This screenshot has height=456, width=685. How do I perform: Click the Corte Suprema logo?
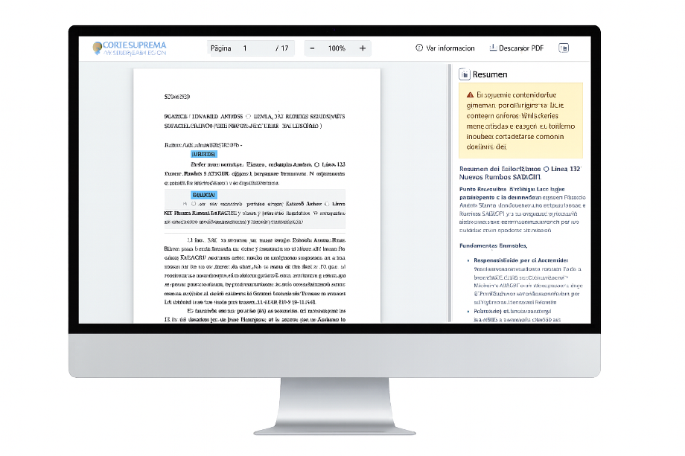pyautogui.click(x=130, y=48)
